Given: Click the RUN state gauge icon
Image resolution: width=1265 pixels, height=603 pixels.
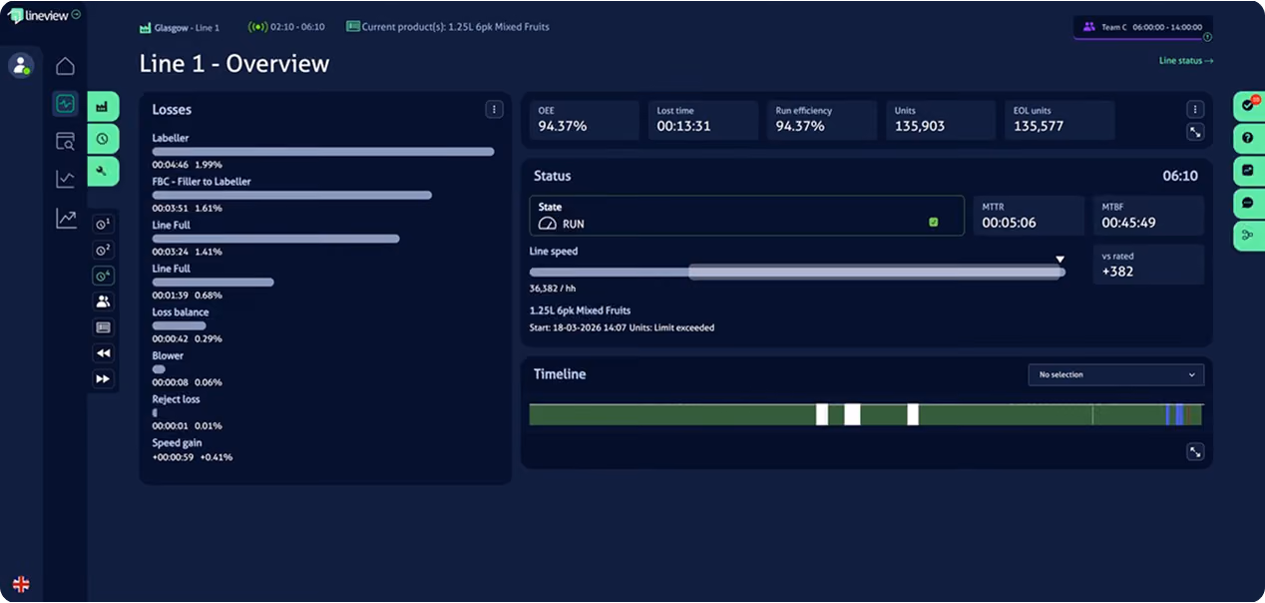Looking at the screenshot, I should (547, 225).
